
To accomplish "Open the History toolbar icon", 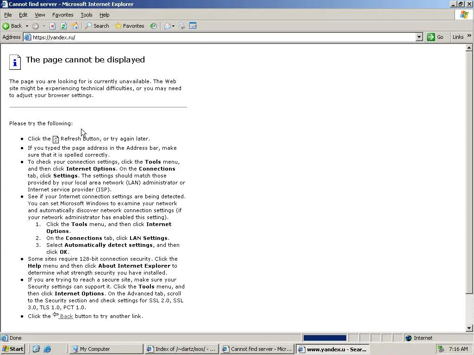I will point(154,26).
